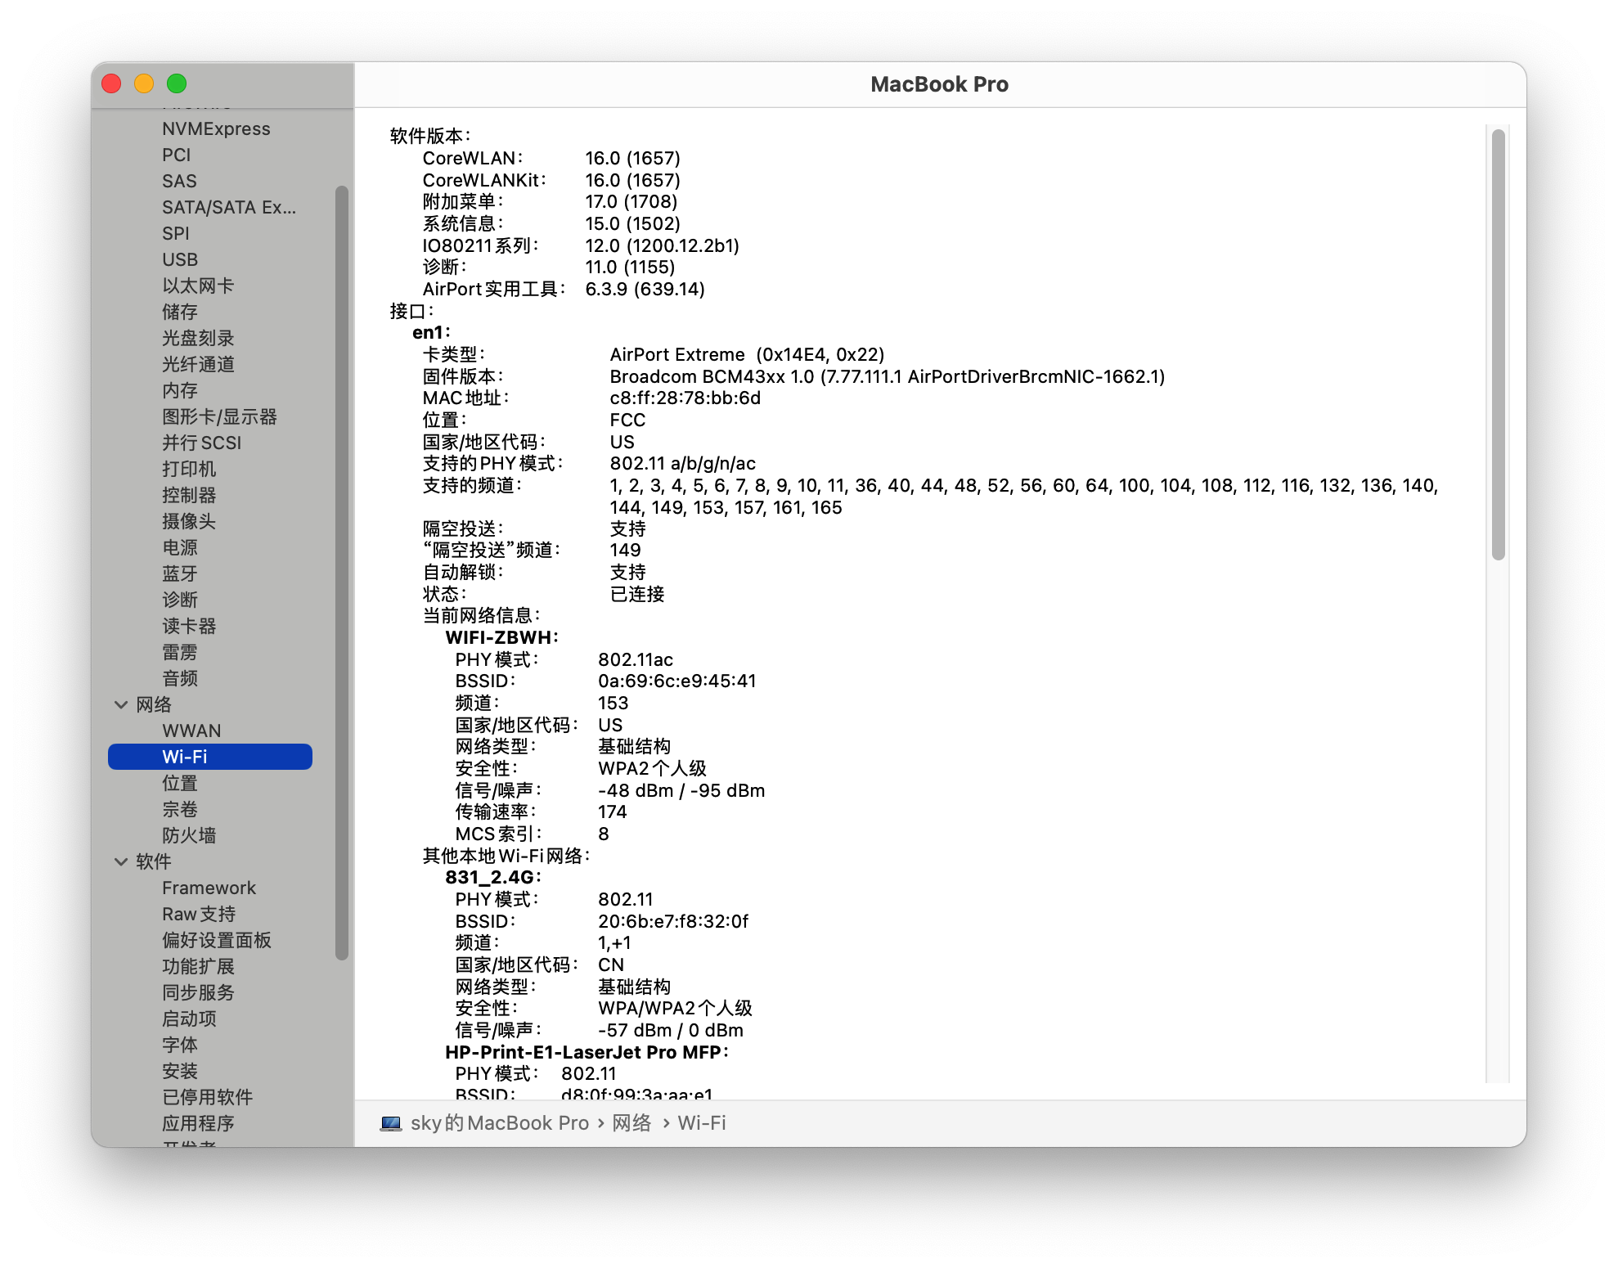
Task: Click sky的MacBook Pro in the path bar
Action: pyautogui.click(x=500, y=1123)
